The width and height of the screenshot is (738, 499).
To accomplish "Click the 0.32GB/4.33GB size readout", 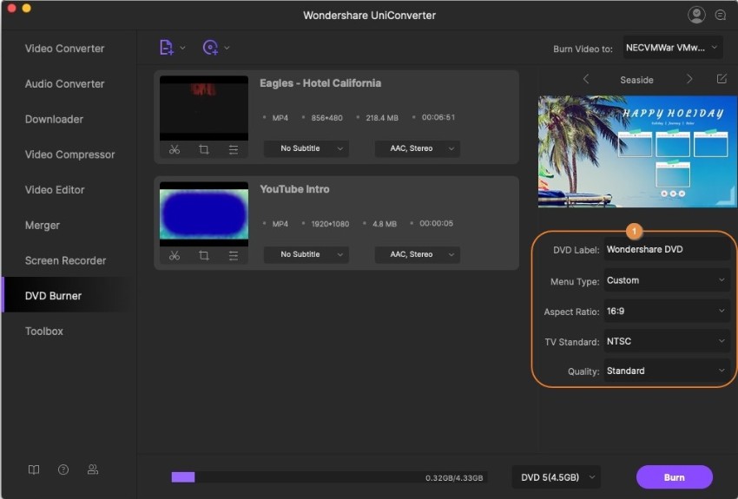I will pyautogui.click(x=454, y=478).
